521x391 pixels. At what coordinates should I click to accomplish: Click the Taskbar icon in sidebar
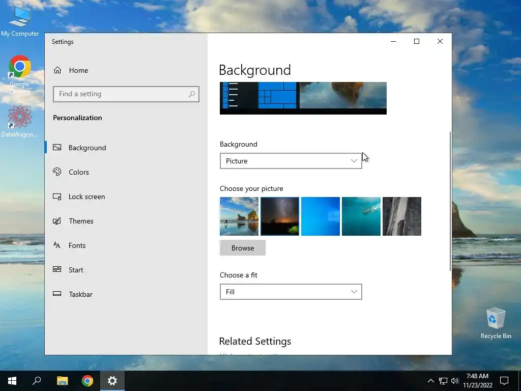pyautogui.click(x=57, y=294)
